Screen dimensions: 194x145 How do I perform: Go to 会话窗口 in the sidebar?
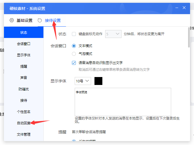[24, 44]
